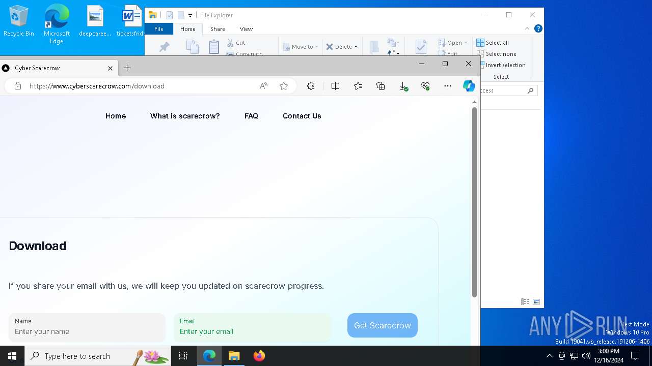Image resolution: width=652 pixels, height=366 pixels.
Task: Click the Pin to Quick access icon in File Explorer
Action: click(164, 47)
